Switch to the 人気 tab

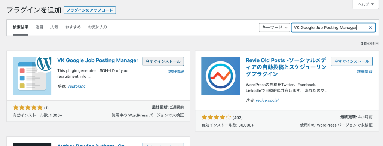54,27
